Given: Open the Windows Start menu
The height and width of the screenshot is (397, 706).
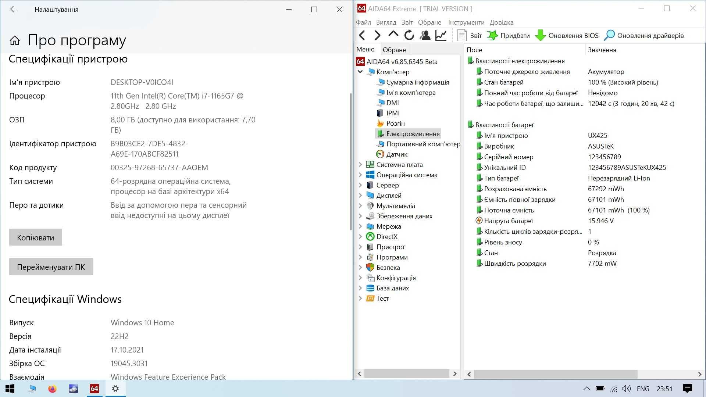Looking at the screenshot, I should (10, 389).
